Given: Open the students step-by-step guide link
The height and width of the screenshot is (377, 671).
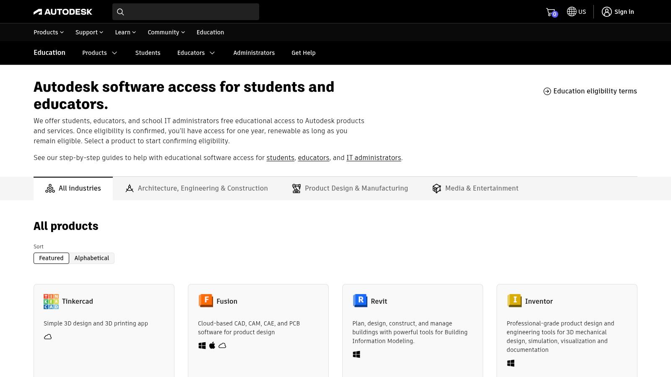Looking at the screenshot, I should 281,158.
